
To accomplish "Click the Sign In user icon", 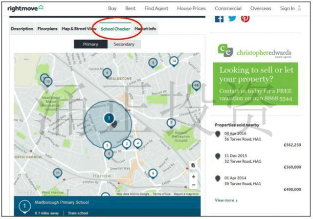I will click(299, 8).
